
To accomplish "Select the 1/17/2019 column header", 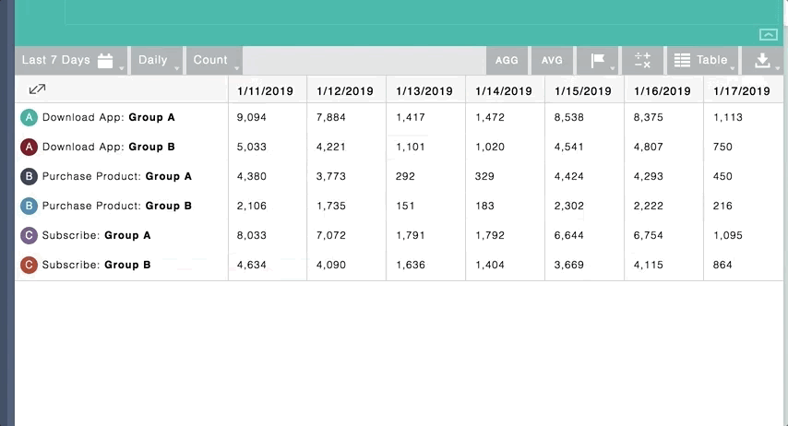I will click(x=742, y=91).
